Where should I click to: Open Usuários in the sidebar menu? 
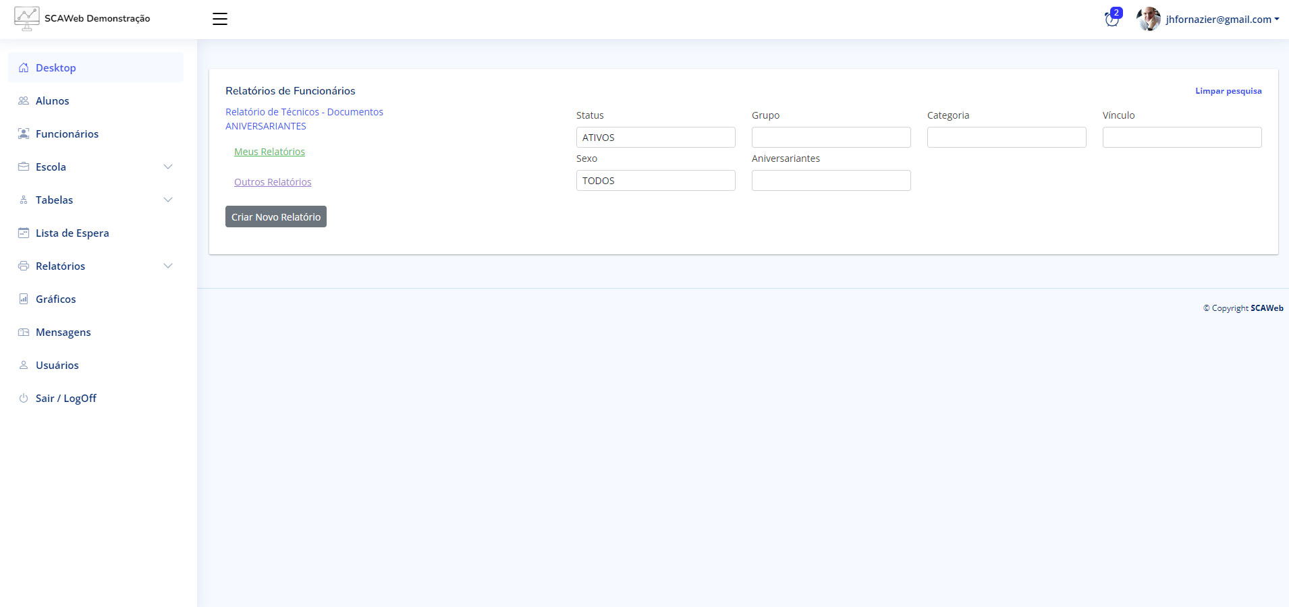click(x=57, y=365)
